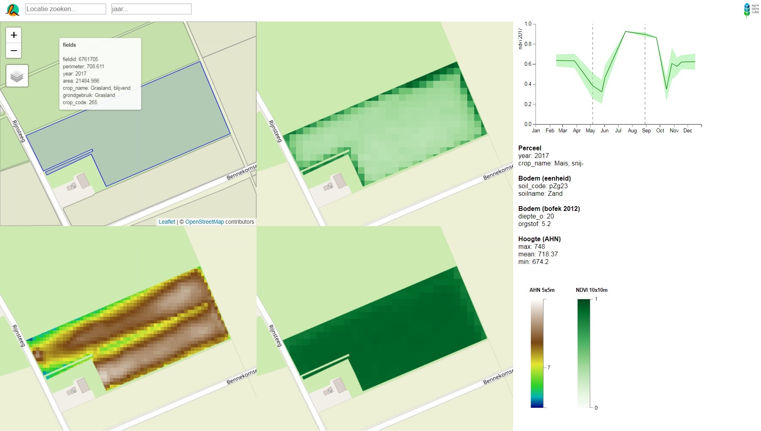
Task: Click the grondgebruik Grasland text
Action: [x=89, y=95]
